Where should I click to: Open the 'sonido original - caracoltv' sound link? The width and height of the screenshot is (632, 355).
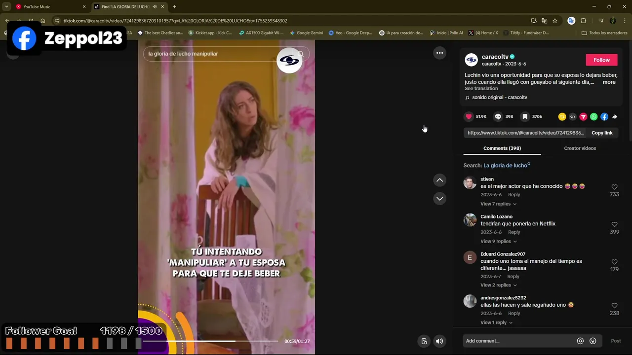pyautogui.click(x=499, y=98)
